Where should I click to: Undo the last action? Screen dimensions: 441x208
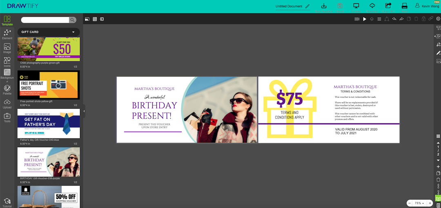(x=394, y=19)
